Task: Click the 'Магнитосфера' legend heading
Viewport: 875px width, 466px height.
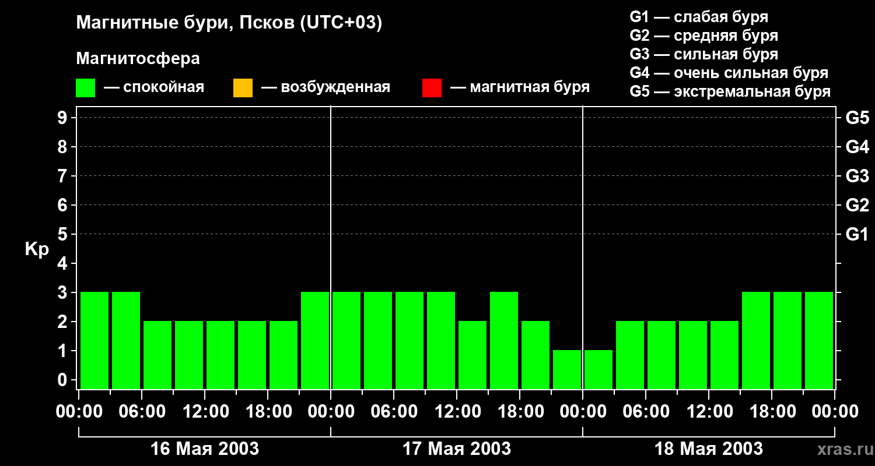Action: pyautogui.click(x=138, y=59)
